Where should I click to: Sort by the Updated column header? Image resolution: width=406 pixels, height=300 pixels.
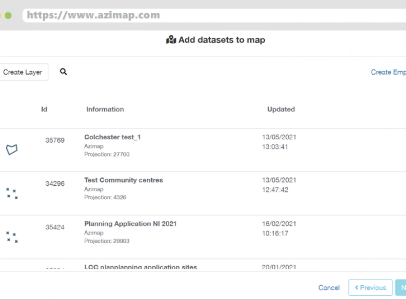[x=281, y=109]
